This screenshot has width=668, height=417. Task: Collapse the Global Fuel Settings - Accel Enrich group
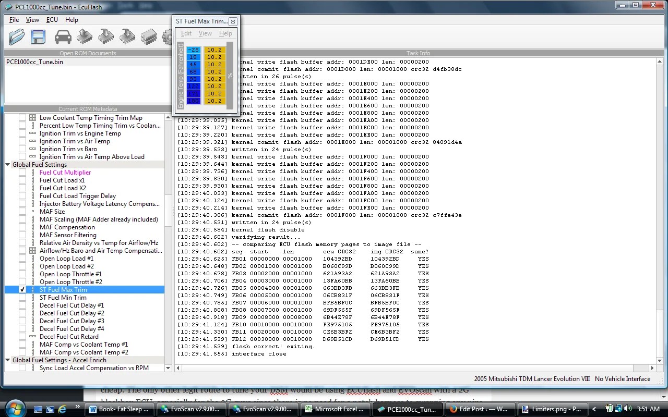point(8,360)
